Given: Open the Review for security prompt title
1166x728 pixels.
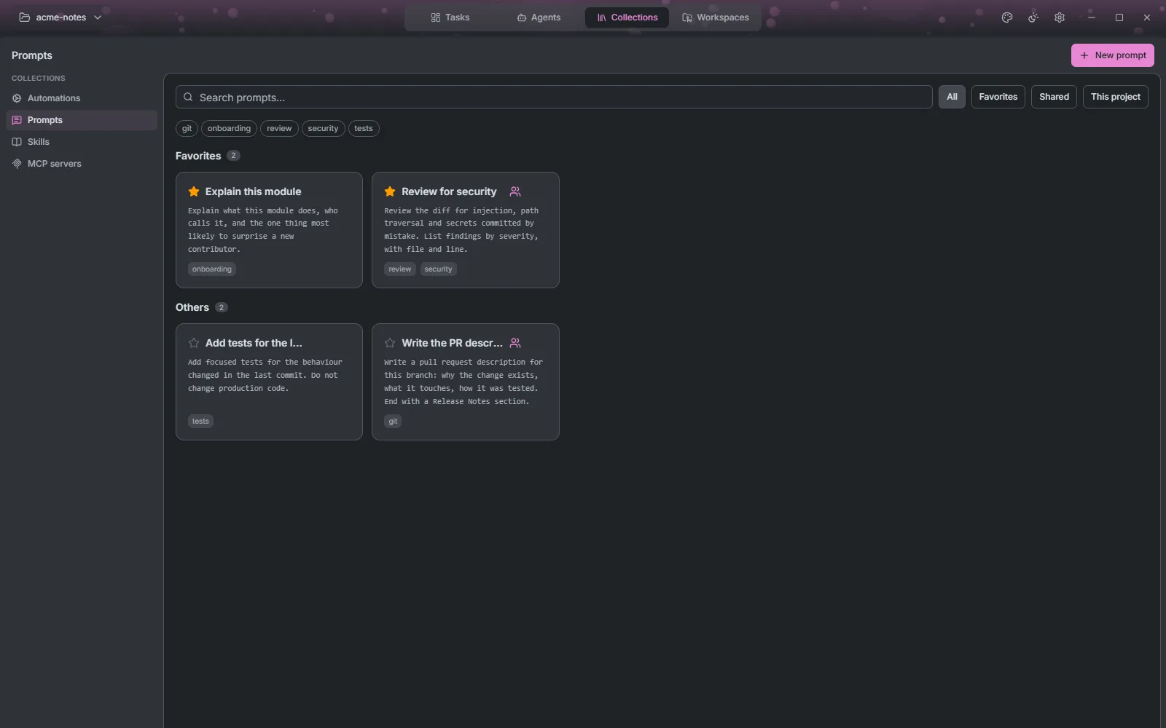Looking at the screenshot, I should 449,191.
